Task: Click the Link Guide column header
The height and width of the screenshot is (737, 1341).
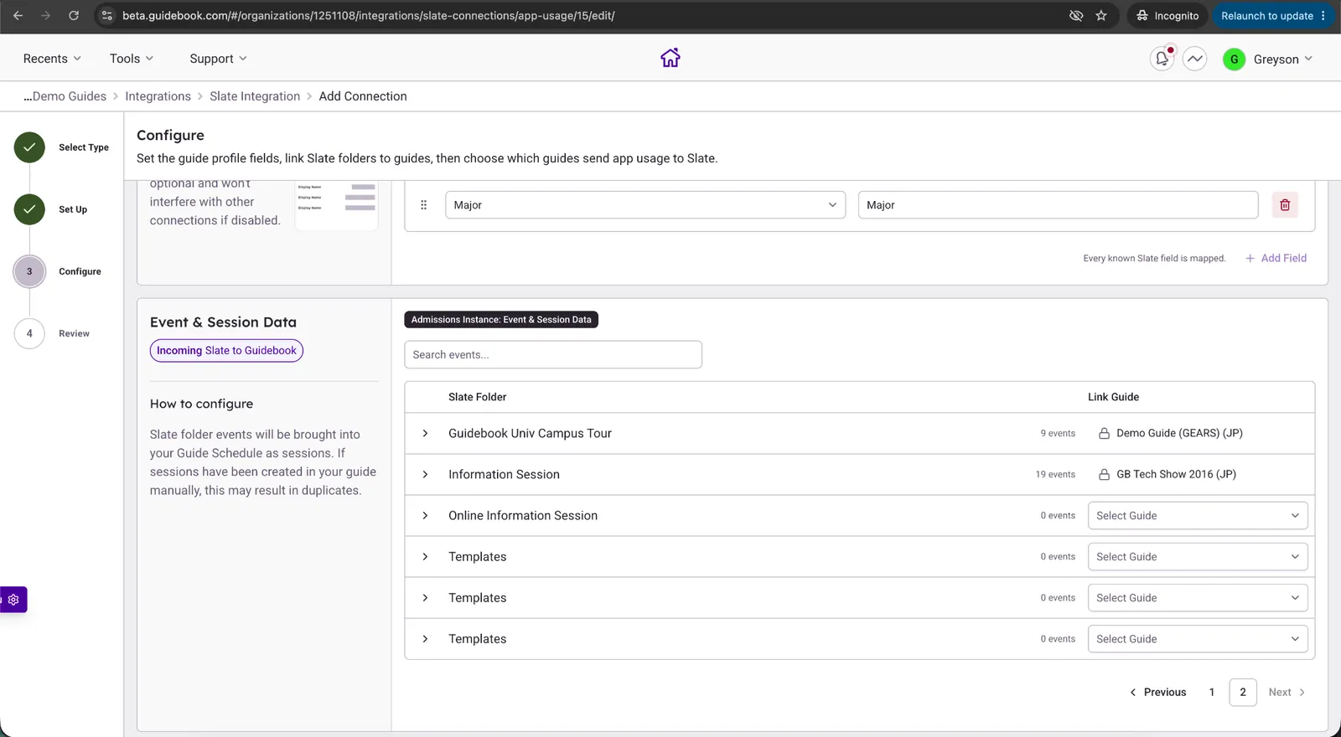Action: point(1113,397)
